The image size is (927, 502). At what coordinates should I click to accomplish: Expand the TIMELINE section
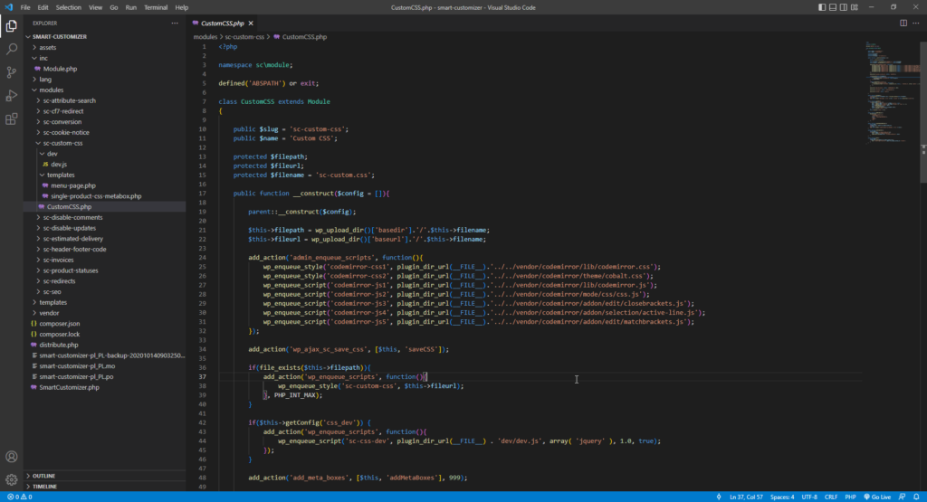44,487
